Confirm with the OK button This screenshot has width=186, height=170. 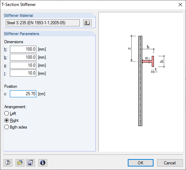pos(140,163)
